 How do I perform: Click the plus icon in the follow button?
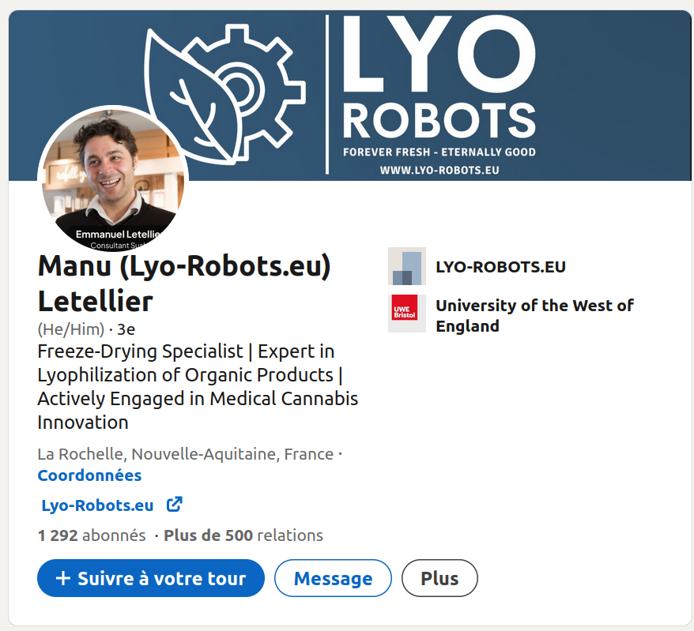[x=63, y=578]
